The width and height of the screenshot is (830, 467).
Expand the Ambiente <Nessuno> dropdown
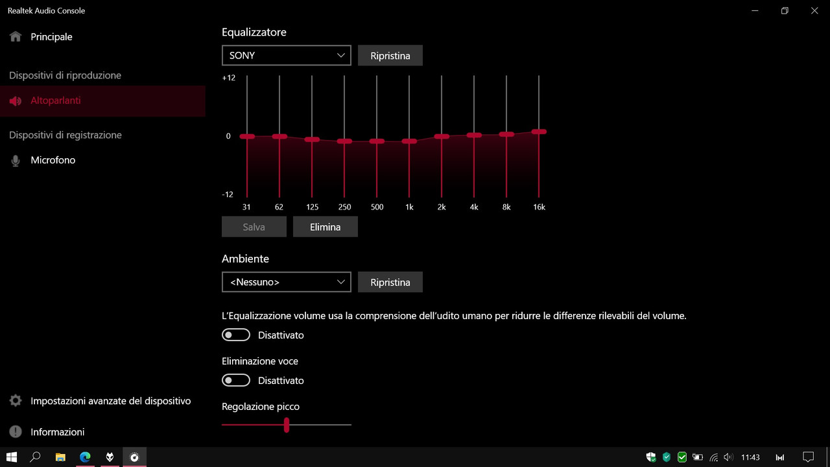click(x=287, y=282)
